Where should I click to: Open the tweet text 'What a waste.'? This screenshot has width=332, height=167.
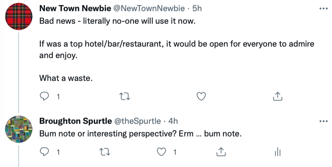tap(66, 78)
